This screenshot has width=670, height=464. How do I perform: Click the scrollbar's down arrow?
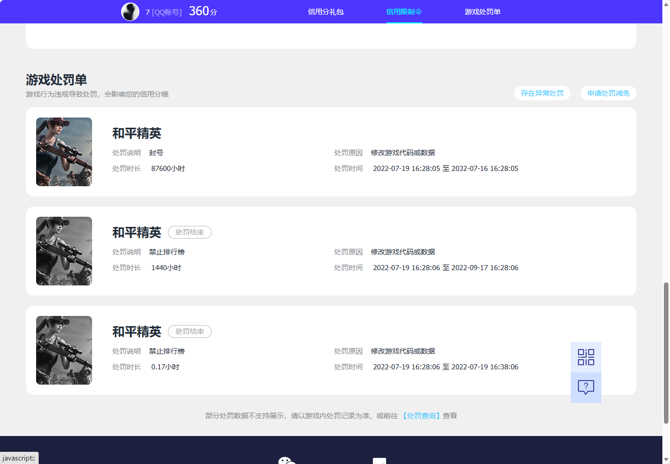click(x=666, y=460)
